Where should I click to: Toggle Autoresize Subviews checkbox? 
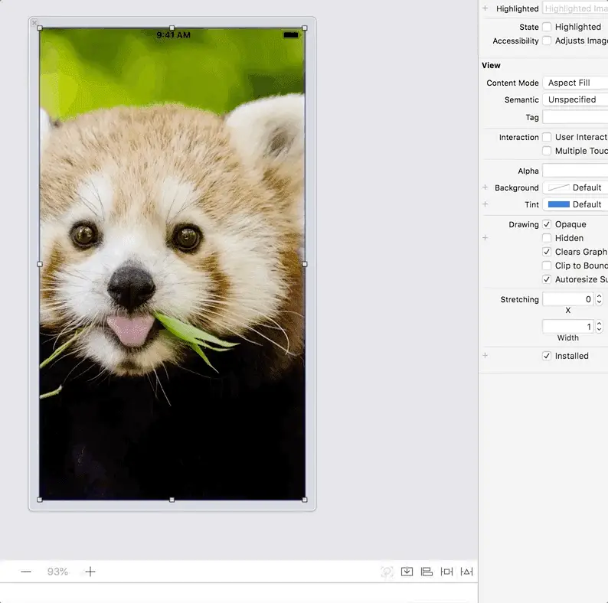click(x=547, y=279)
